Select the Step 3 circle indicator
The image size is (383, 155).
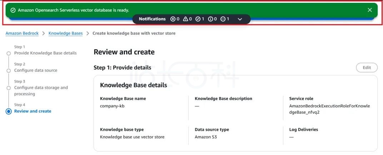coord(9,88)
